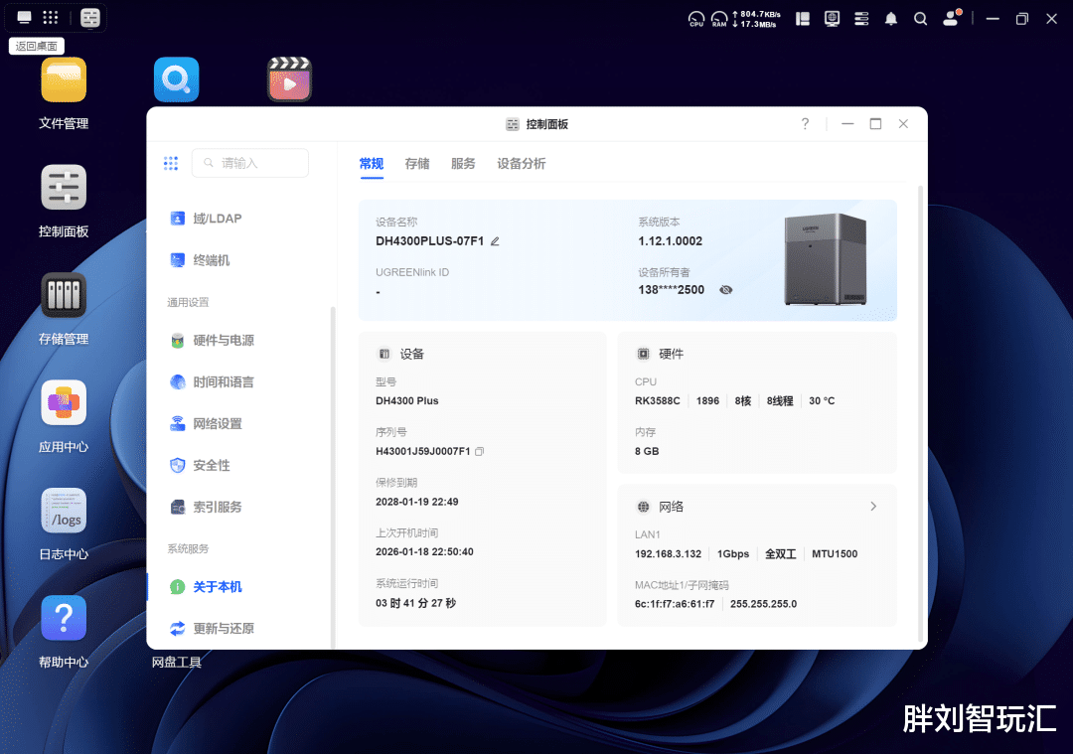Click MAC address 6c:1f:f7:a6:61:f7
The width and height of the screenshot is (1073, 754).
point(675,604)
